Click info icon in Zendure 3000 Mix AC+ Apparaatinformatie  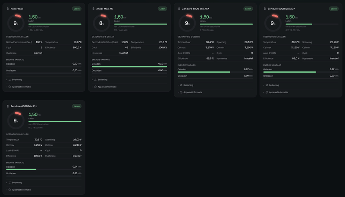click(181, 92)
